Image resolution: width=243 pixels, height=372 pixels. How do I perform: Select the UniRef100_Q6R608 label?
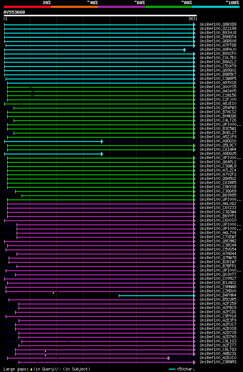click(x=218, y=41)
